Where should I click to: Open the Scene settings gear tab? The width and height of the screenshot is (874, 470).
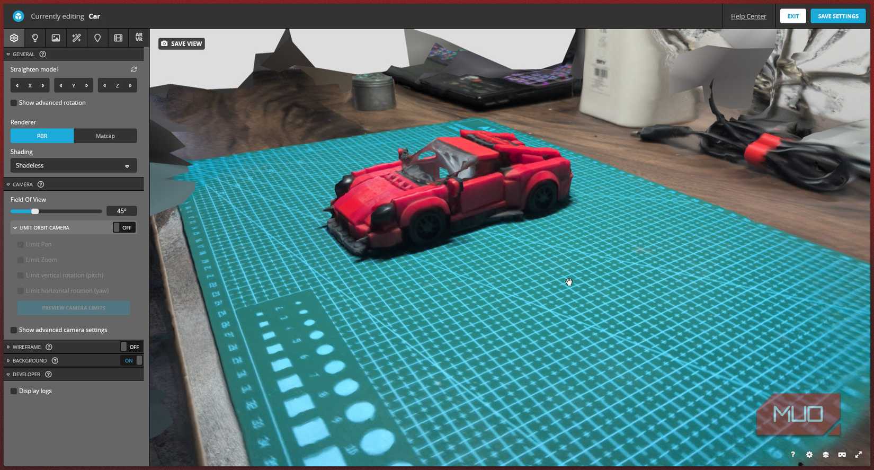tap(14, 38)
